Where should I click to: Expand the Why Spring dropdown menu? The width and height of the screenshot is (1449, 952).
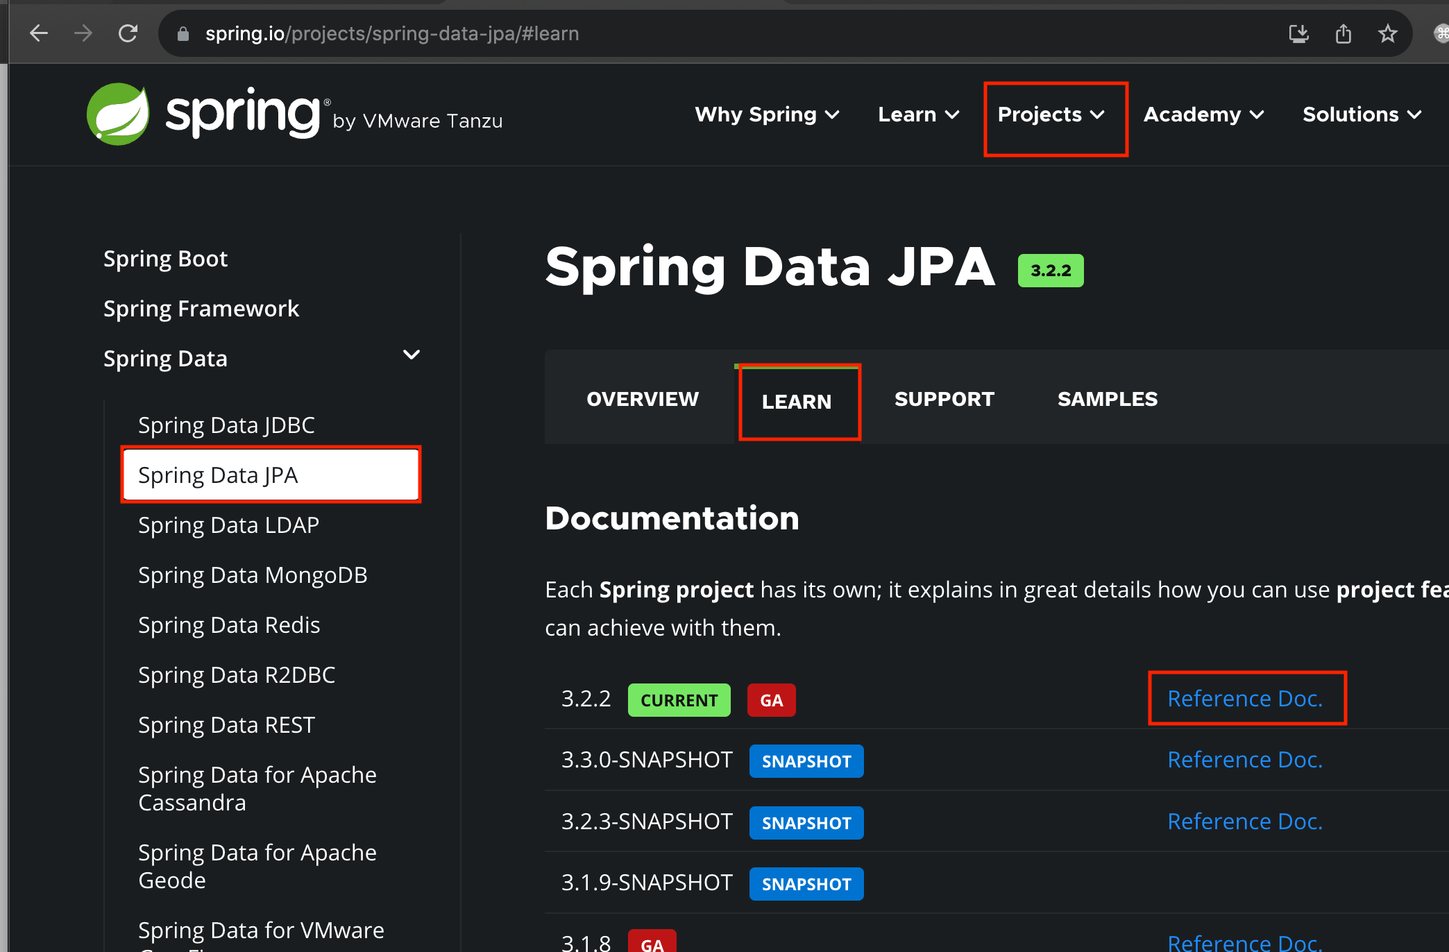pos(767,114)
